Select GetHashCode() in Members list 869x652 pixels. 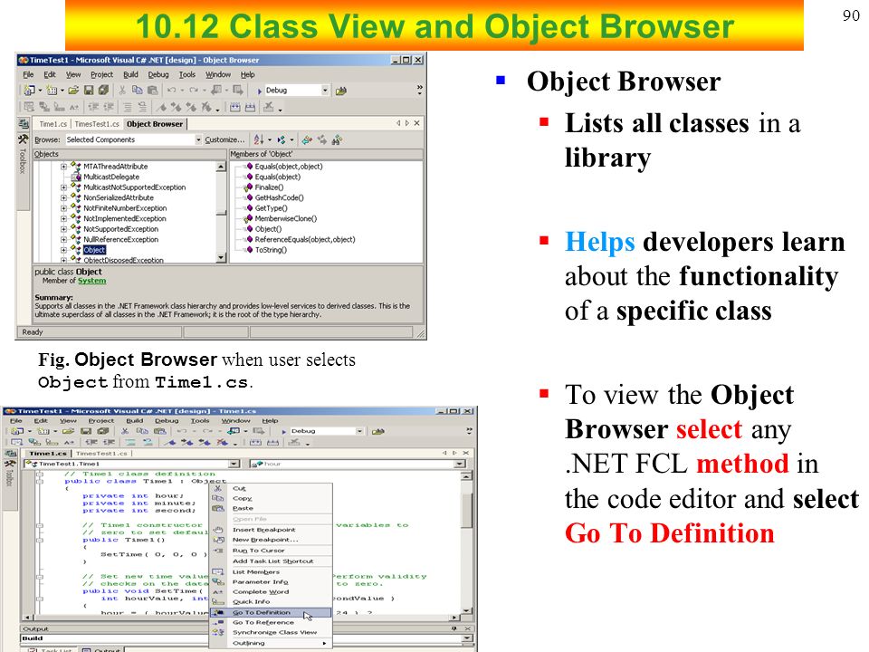point(279,198)
